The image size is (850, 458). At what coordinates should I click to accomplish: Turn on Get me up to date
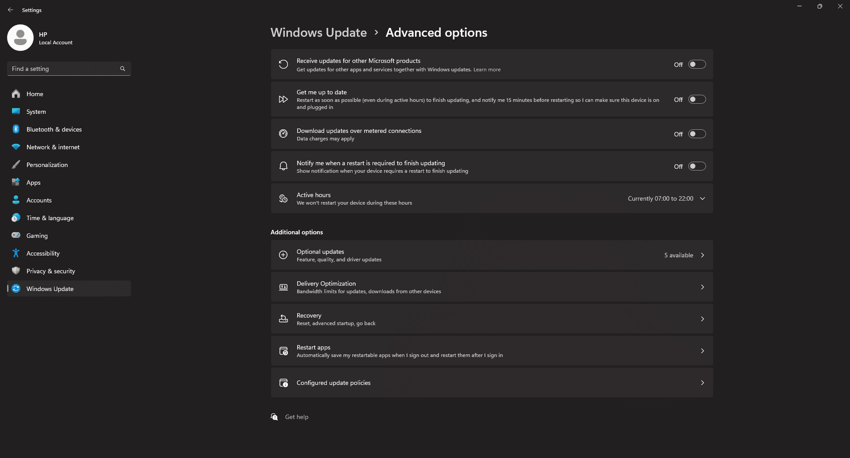tap(697, 100)
